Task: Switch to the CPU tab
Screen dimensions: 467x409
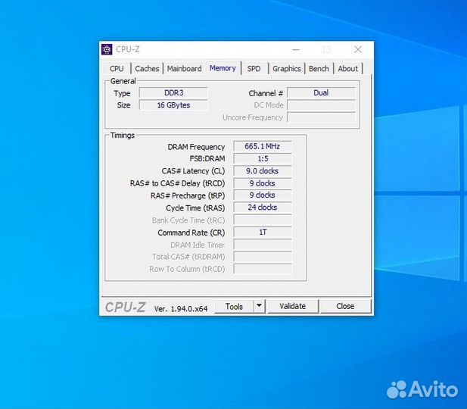Action: (117, 69)
